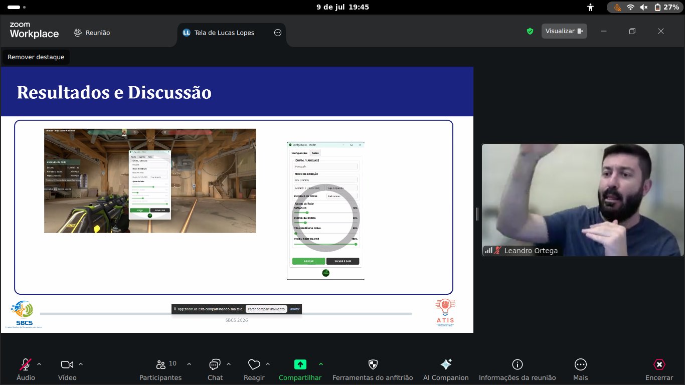This screenshot has height=385, width=685.
Task: Open the Idioma / Language dropdown
Action: [x=325, y=166]
